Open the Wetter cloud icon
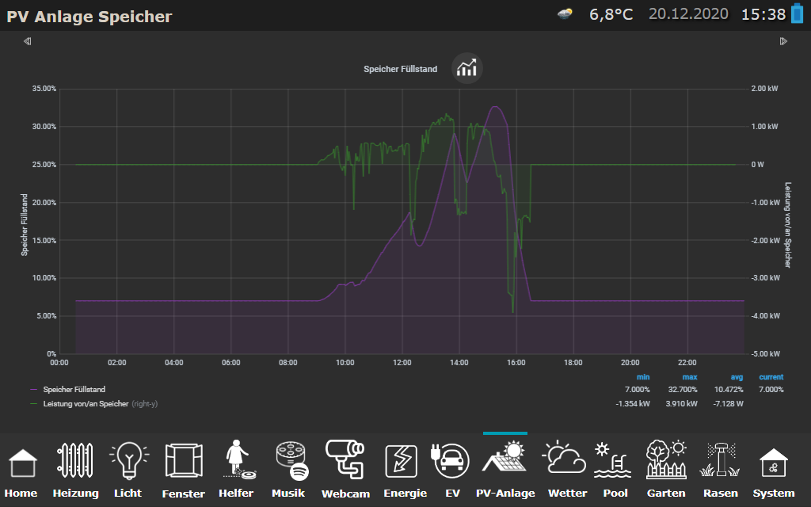Image resolution: width=811 pixels, height=507 pixels. (x=564, y=457)
